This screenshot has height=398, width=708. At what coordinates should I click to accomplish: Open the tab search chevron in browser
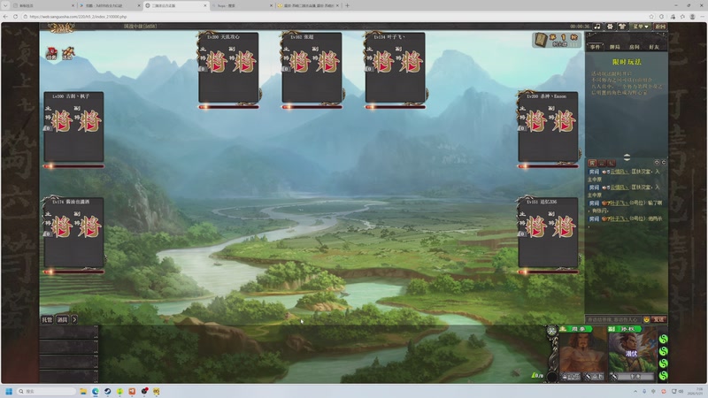coord(5,5)
